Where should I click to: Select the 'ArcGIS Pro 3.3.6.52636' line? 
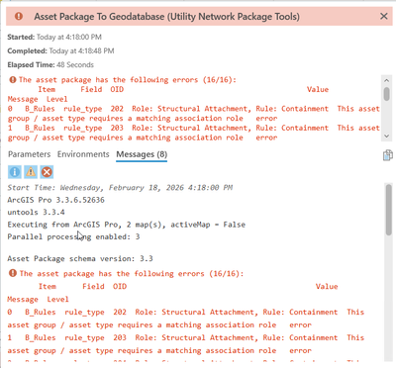(x=55, y=200)
